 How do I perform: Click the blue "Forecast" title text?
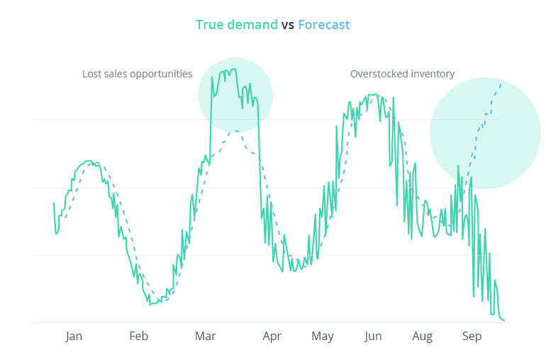[324, 25]
